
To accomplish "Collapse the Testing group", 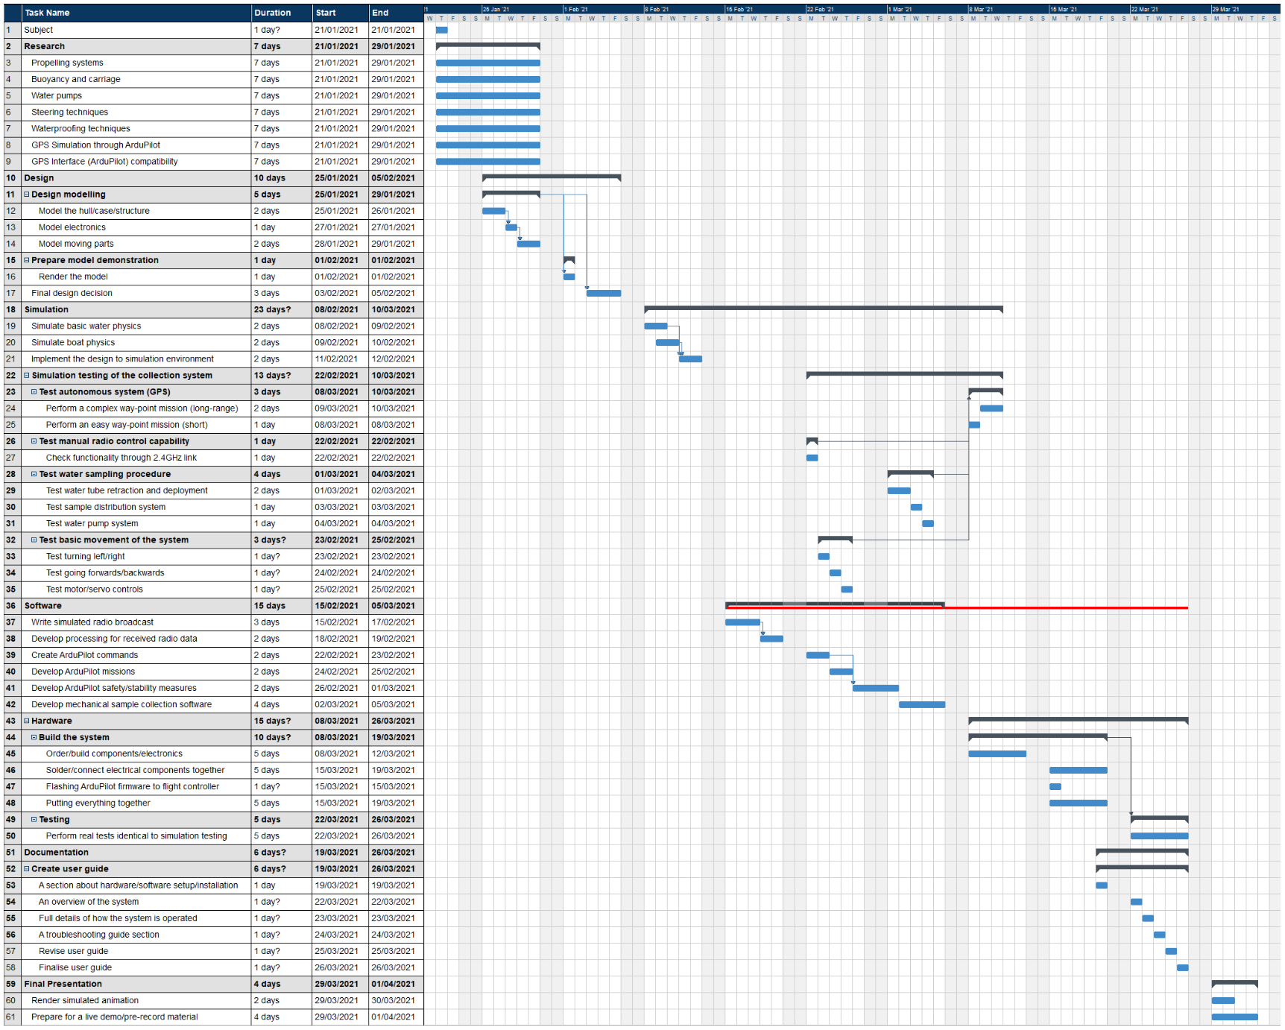I will 34,819.
